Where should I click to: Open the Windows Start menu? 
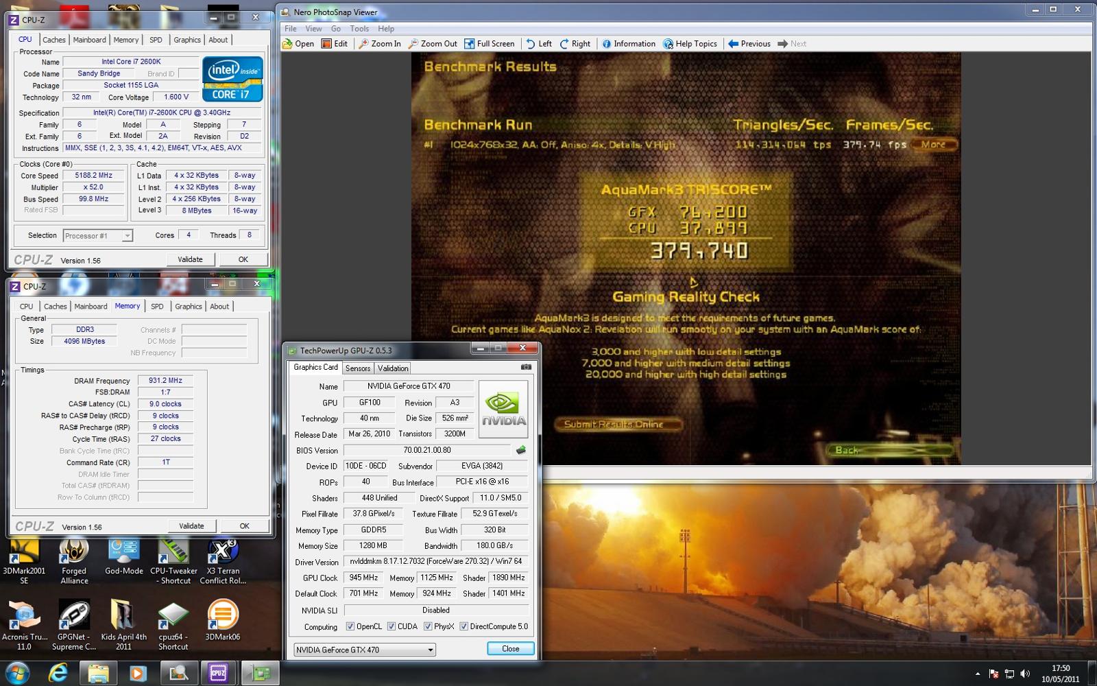click(16, 673)
